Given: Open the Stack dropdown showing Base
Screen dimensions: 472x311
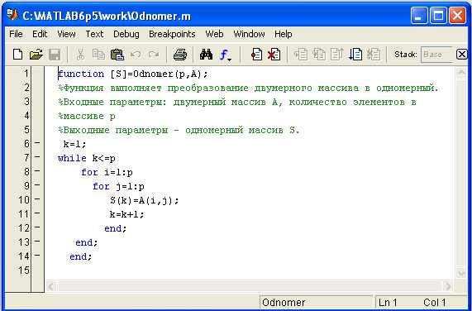Looking at the screenshot, I should tap(437, 55).
